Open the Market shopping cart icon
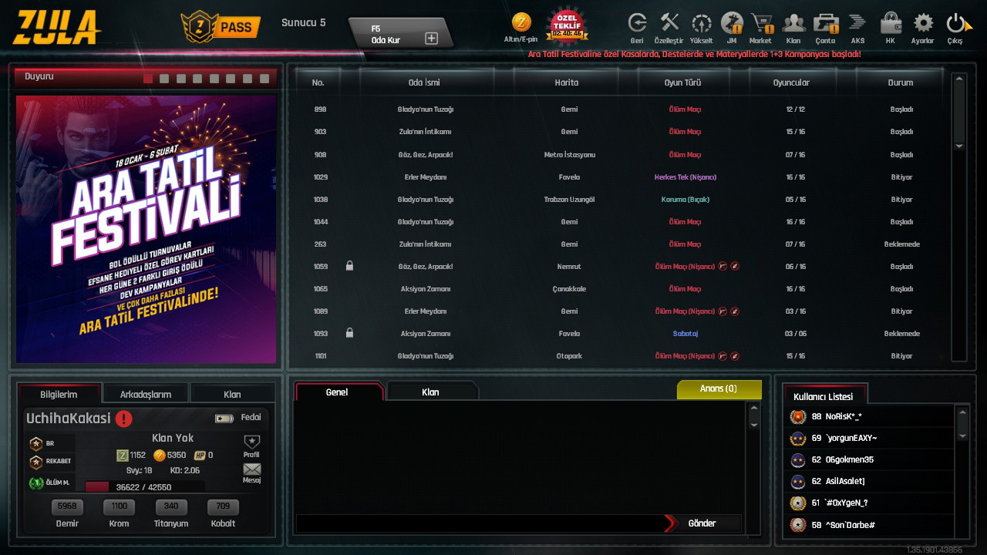The width and height of the screenshot is (987, 555). pos(762,22)
